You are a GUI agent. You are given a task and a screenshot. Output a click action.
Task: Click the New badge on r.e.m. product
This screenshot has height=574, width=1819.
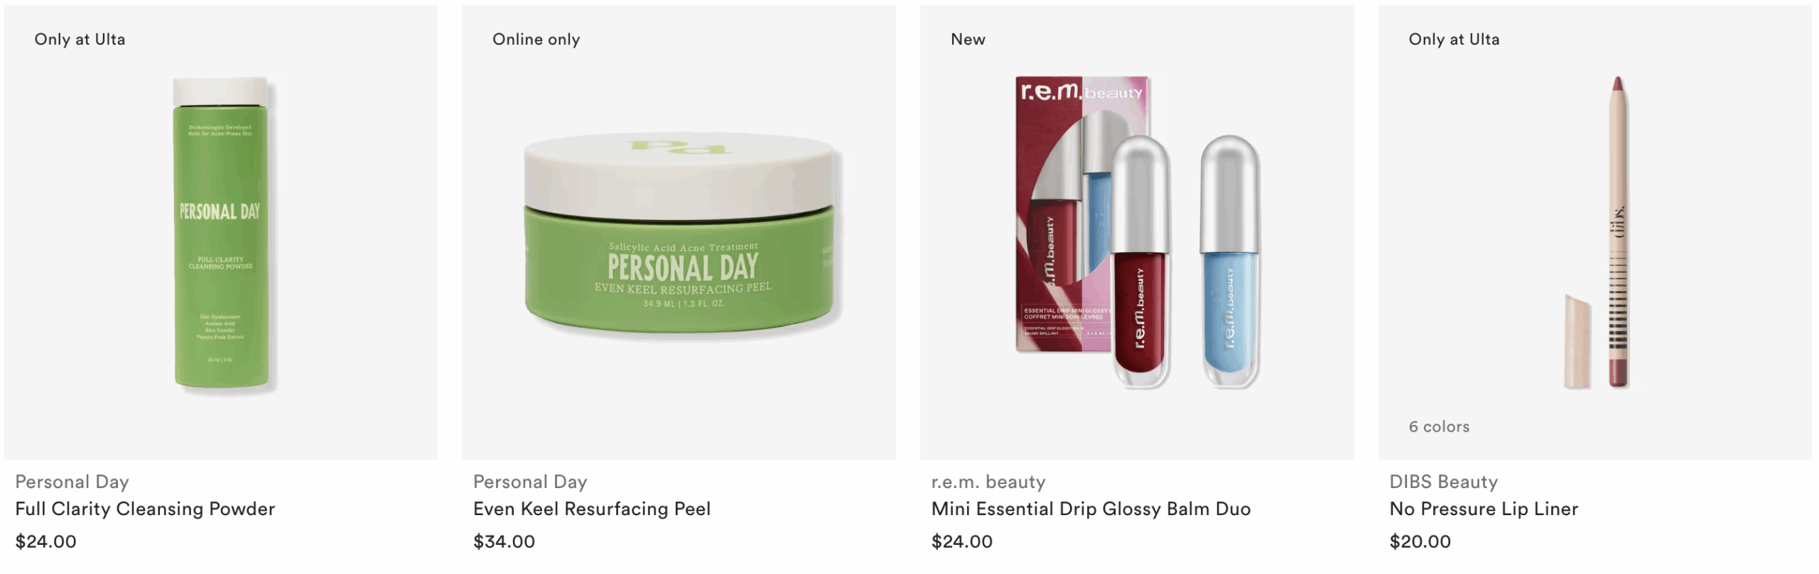coord(968,39)
